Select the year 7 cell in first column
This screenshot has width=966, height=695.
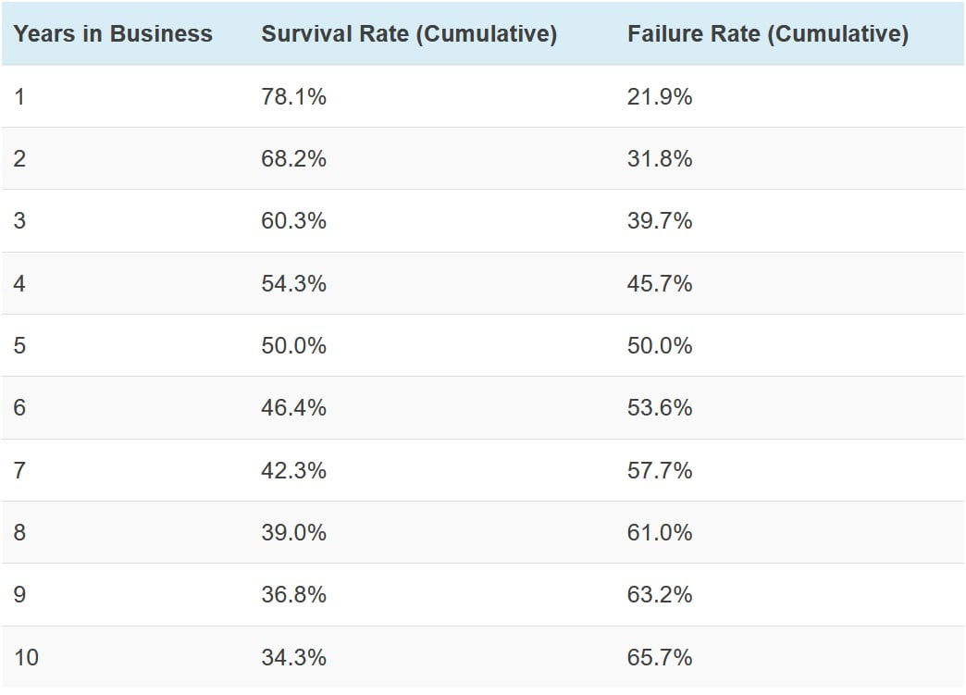pyautogui.click(x=20, y=470)
